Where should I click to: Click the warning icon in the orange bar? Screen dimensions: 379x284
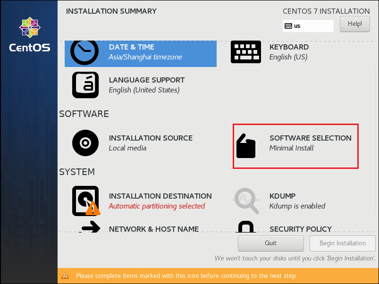click(x=65, y=276)
